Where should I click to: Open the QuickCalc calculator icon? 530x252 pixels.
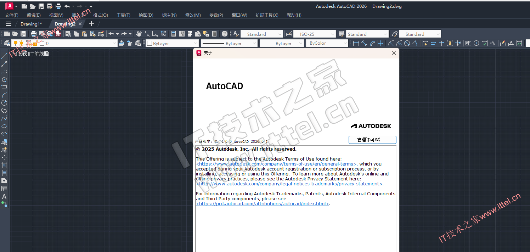pos(214,34)
